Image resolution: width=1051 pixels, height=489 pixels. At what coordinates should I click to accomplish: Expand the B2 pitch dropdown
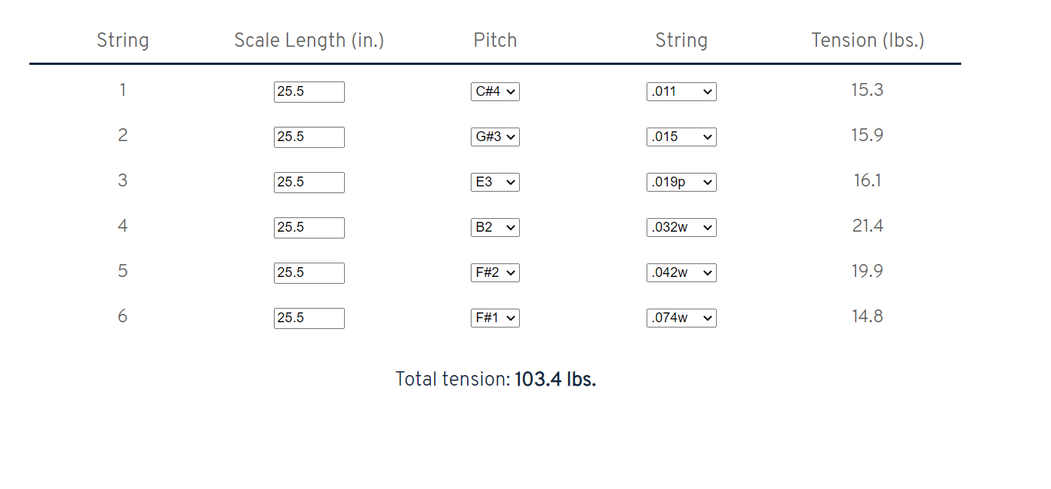coord(495,227)
